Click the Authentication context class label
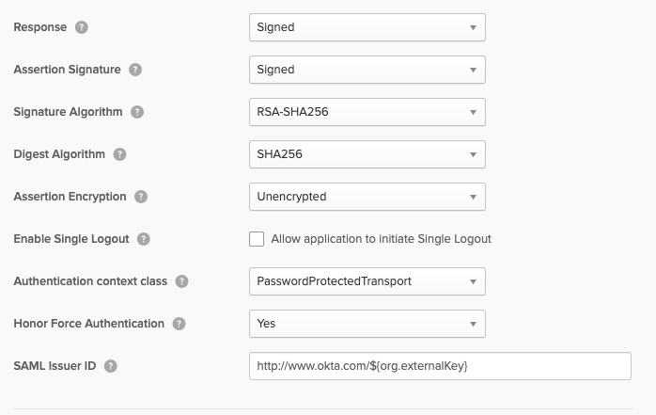The image size is (656, 415). (x=90, y=281)
